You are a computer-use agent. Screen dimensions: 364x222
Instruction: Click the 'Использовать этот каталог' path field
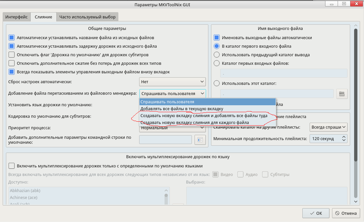tap(277, 94)
